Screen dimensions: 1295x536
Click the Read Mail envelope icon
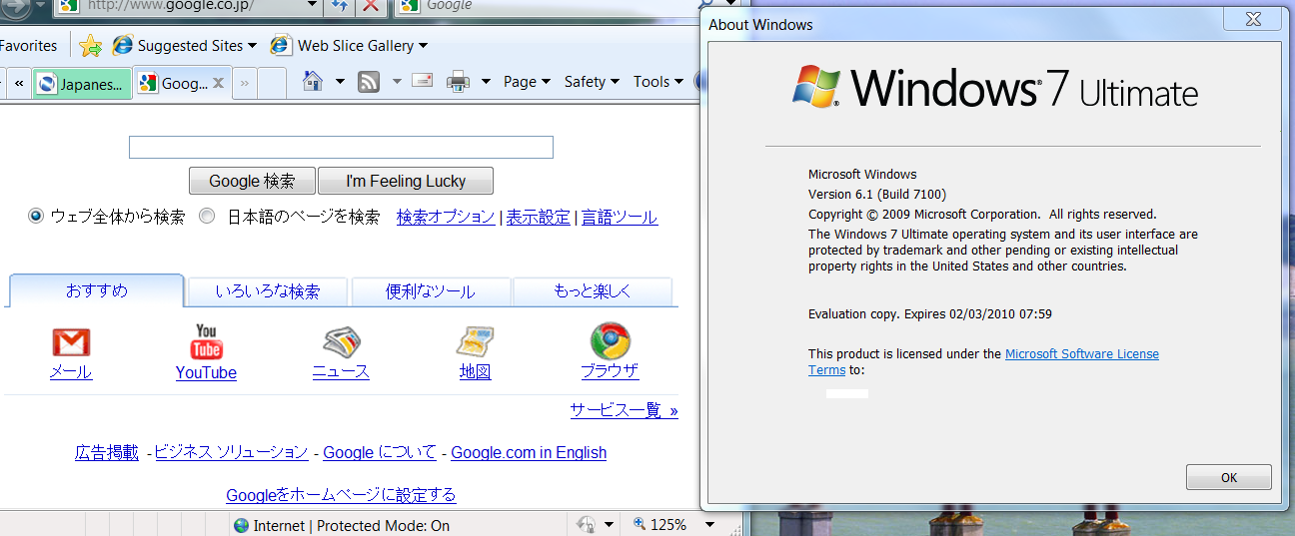[422, 81]
